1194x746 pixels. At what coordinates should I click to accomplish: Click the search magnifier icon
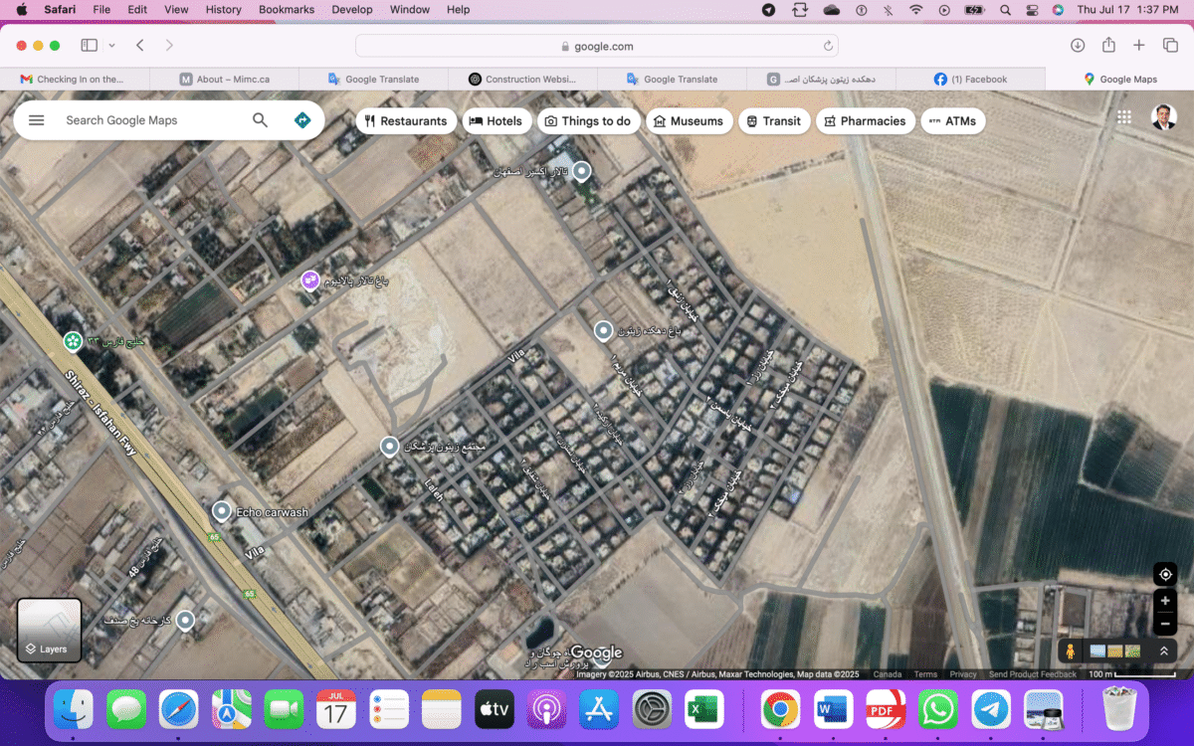click(260, 120)
